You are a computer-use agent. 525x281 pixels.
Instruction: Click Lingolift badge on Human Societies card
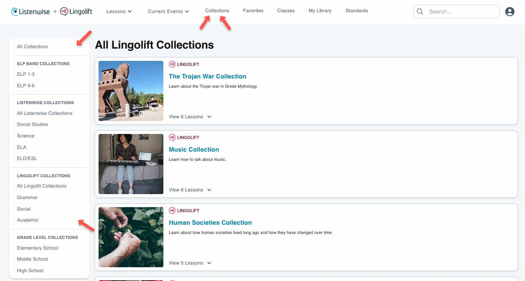(184, 211)
